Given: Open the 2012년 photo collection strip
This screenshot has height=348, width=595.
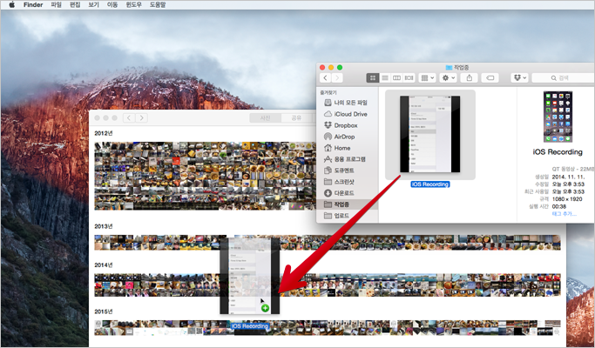Looking at the screenshot, I should pyautogui.click(x=205, y=176).
